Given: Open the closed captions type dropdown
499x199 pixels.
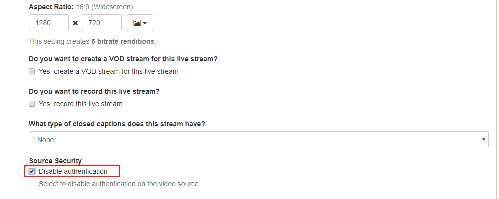Looking at the screenshot, I should pyautogui.click(x=258, y=140).
